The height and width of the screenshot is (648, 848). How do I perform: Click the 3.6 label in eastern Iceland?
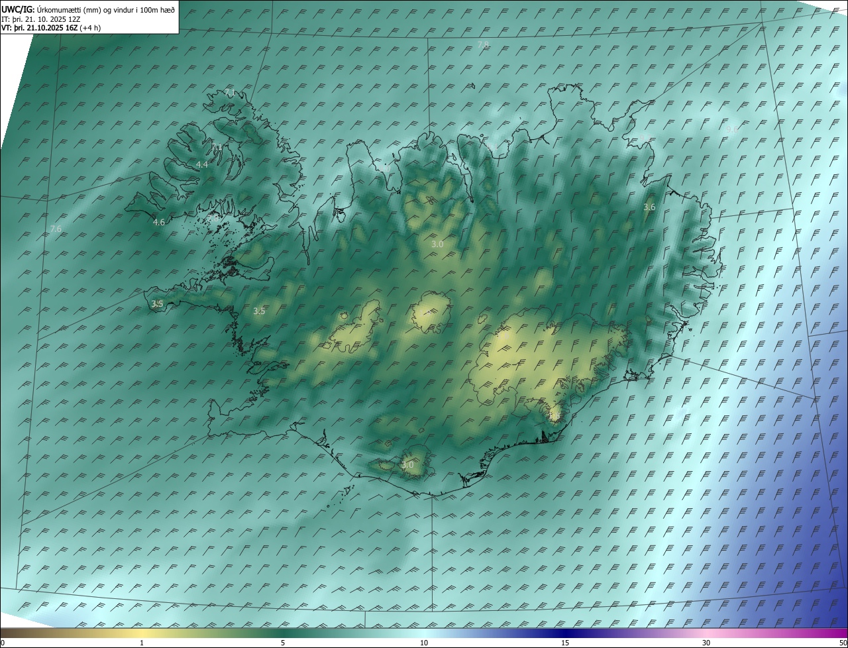click(x=649, y=207)
